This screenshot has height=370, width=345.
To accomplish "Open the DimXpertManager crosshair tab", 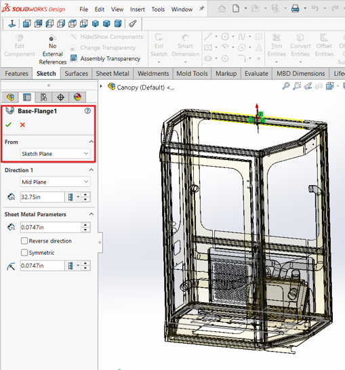I will [60, 97].
